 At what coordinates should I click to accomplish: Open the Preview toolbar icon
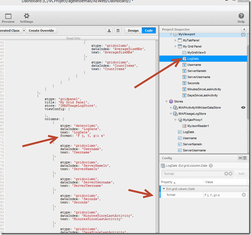[8, 16]
